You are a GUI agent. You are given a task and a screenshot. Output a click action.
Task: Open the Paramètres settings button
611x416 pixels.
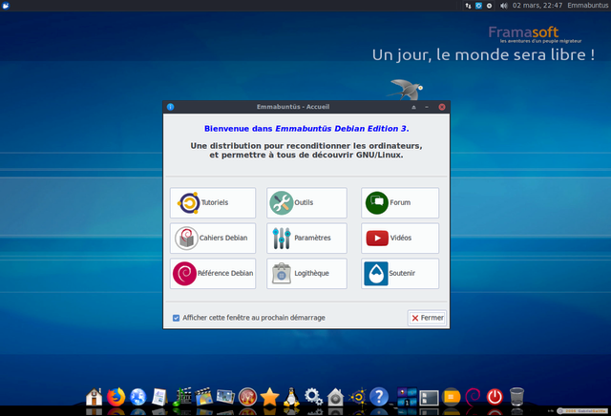306,238
